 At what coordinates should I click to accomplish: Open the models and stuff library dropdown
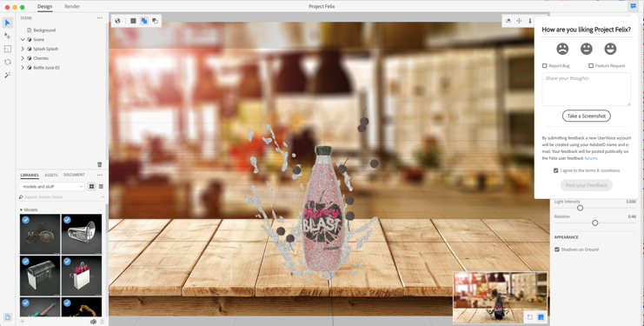52,186
